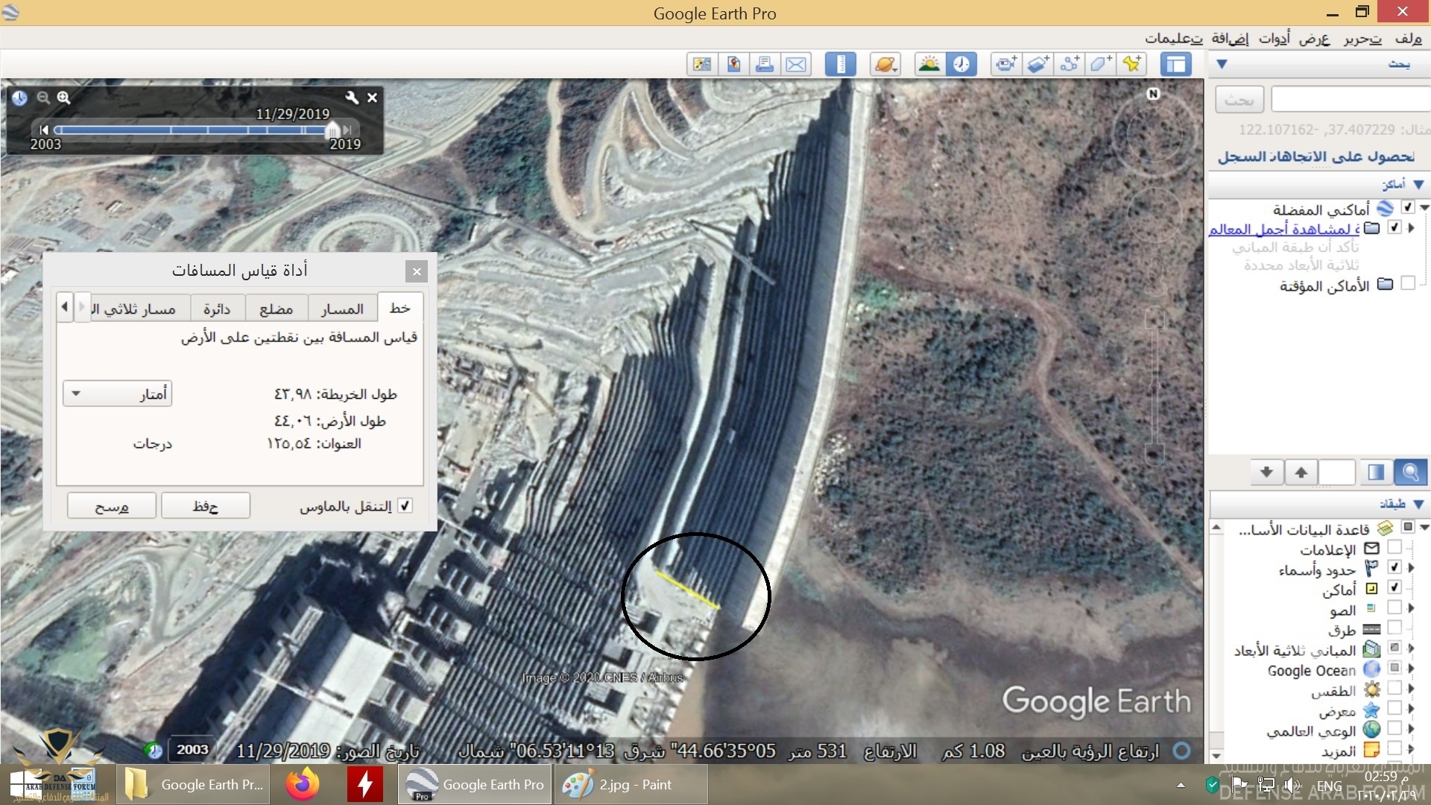Screen dimensions: 1431x805
Task: Click the Add Polygon toolbar icon
Action: [1101, 64]
